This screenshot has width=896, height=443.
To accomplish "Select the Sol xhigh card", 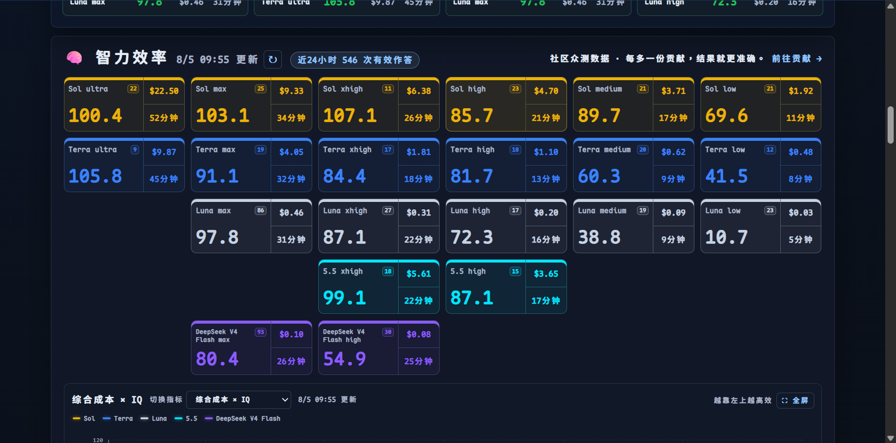I will point(379,104).
